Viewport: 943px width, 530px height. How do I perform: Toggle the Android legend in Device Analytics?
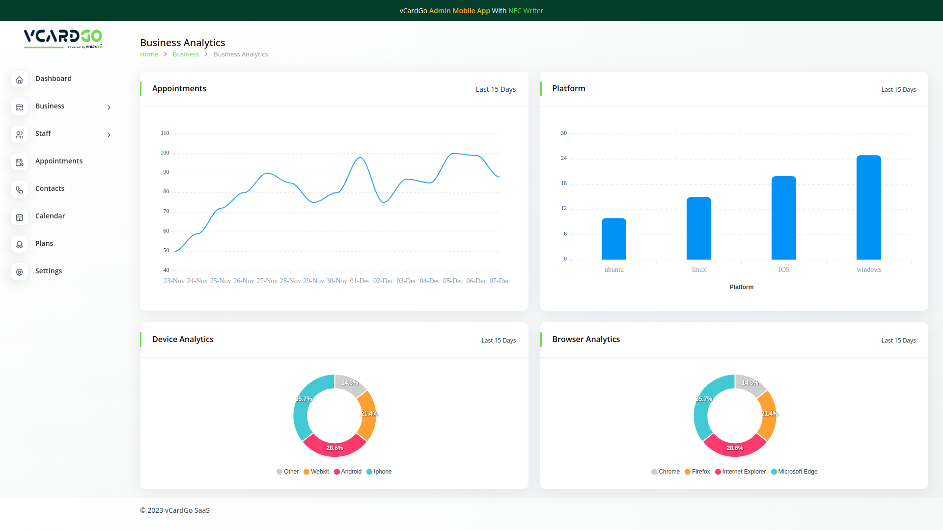click(x=351, y=472)
